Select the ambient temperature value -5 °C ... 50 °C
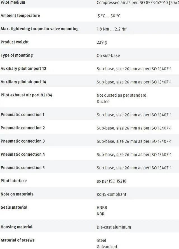This screenshot has width=179, height=249. coord(109,16)
